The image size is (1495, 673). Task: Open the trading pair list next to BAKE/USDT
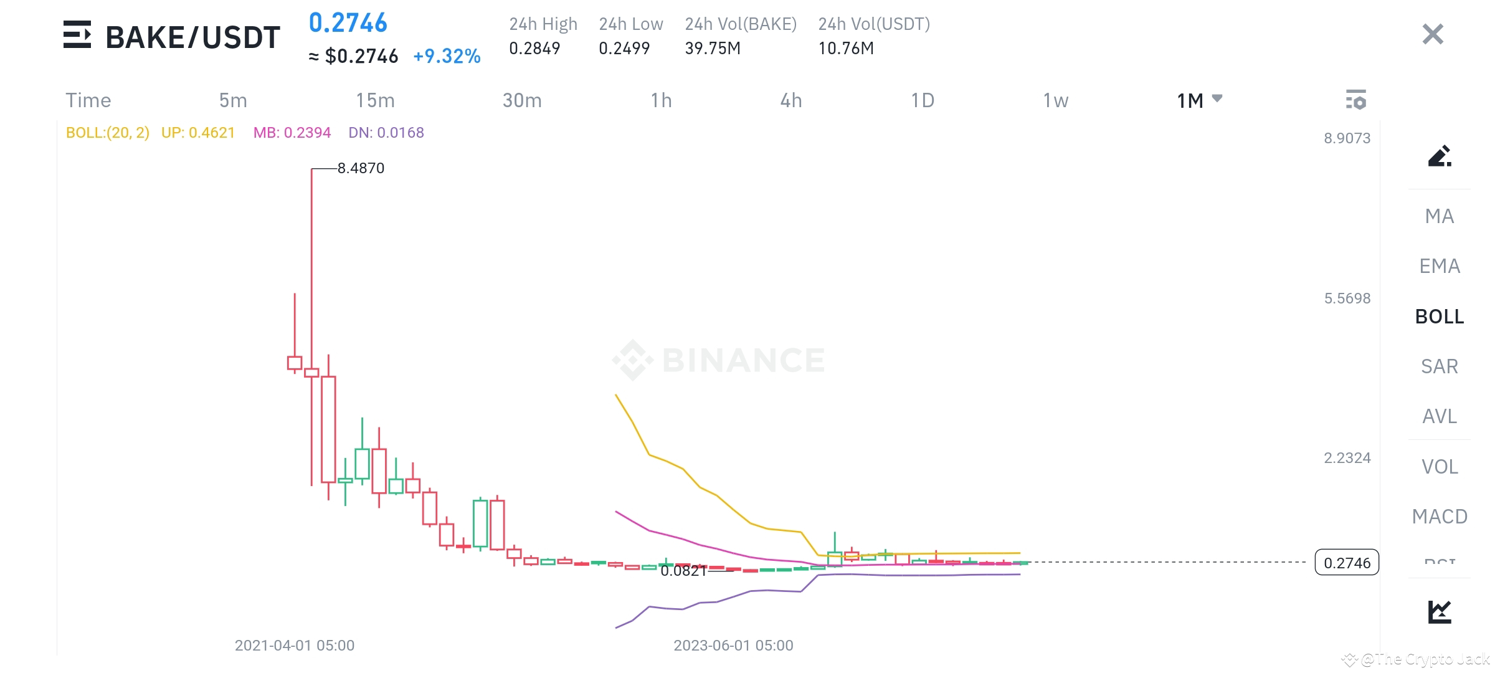click(x=78, y=36)
